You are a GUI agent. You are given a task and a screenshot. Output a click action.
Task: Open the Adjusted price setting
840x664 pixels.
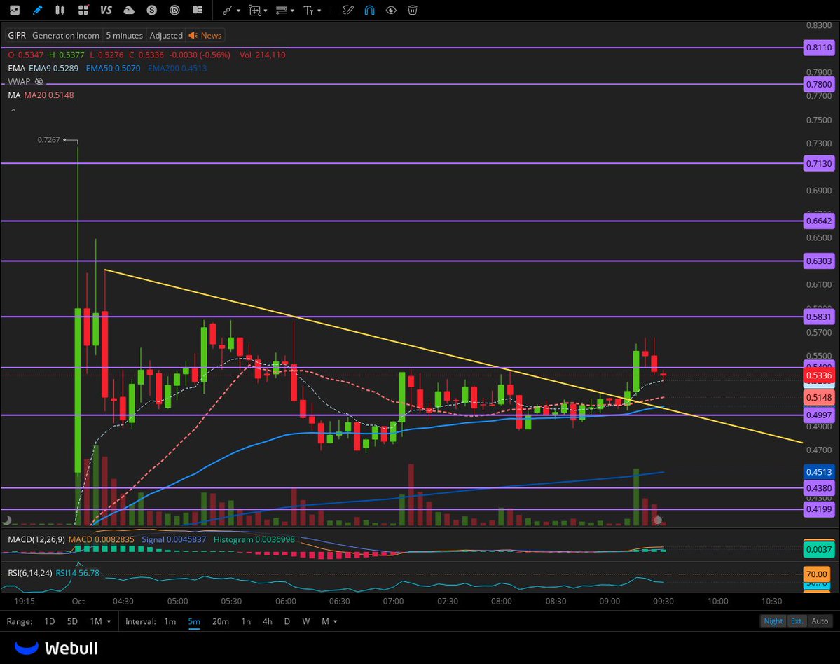click(166, 35)
